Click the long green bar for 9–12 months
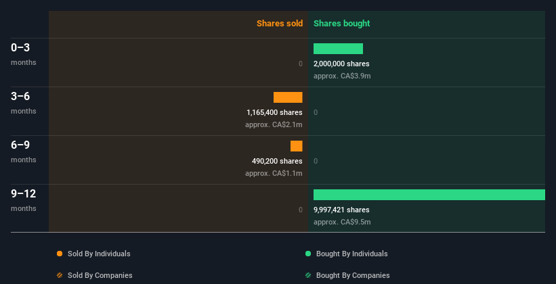Image resolution: width=556 pixels, height=284 pixels. [429, 195]
